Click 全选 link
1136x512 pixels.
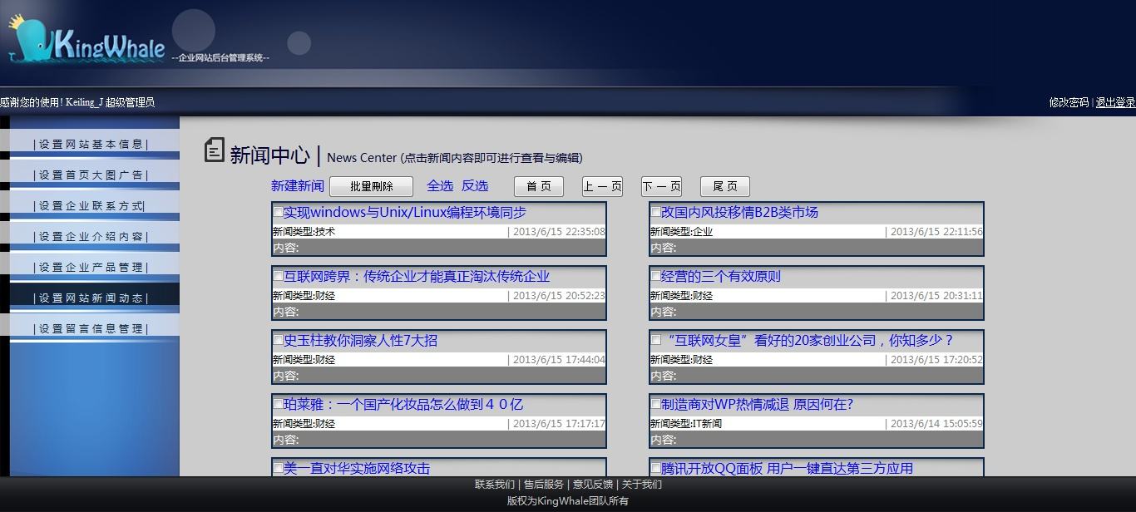click(x=440, y=186)
